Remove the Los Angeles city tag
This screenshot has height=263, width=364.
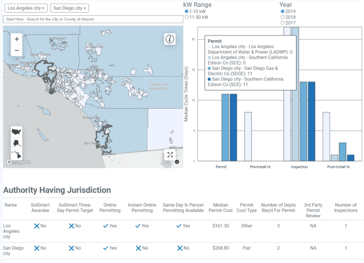click(43, 8)
